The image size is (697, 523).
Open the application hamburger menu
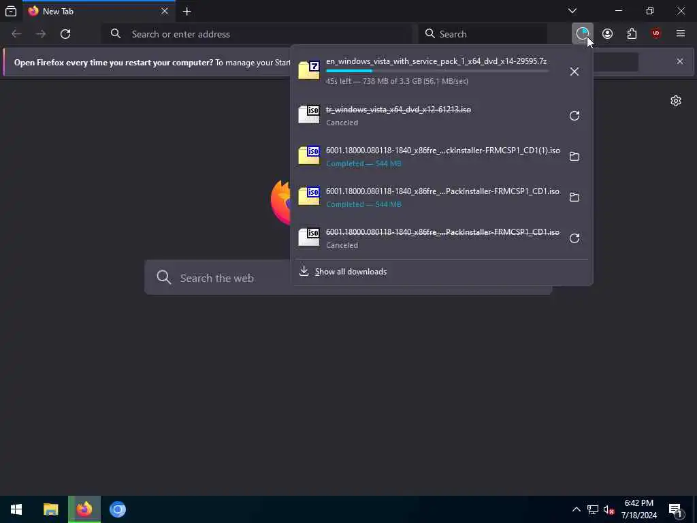(681, 34)
